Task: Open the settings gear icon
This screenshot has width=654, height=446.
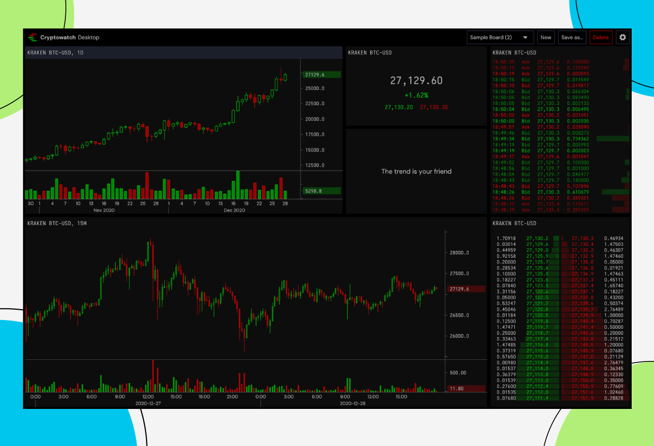Action: click(x=623, y=38)
